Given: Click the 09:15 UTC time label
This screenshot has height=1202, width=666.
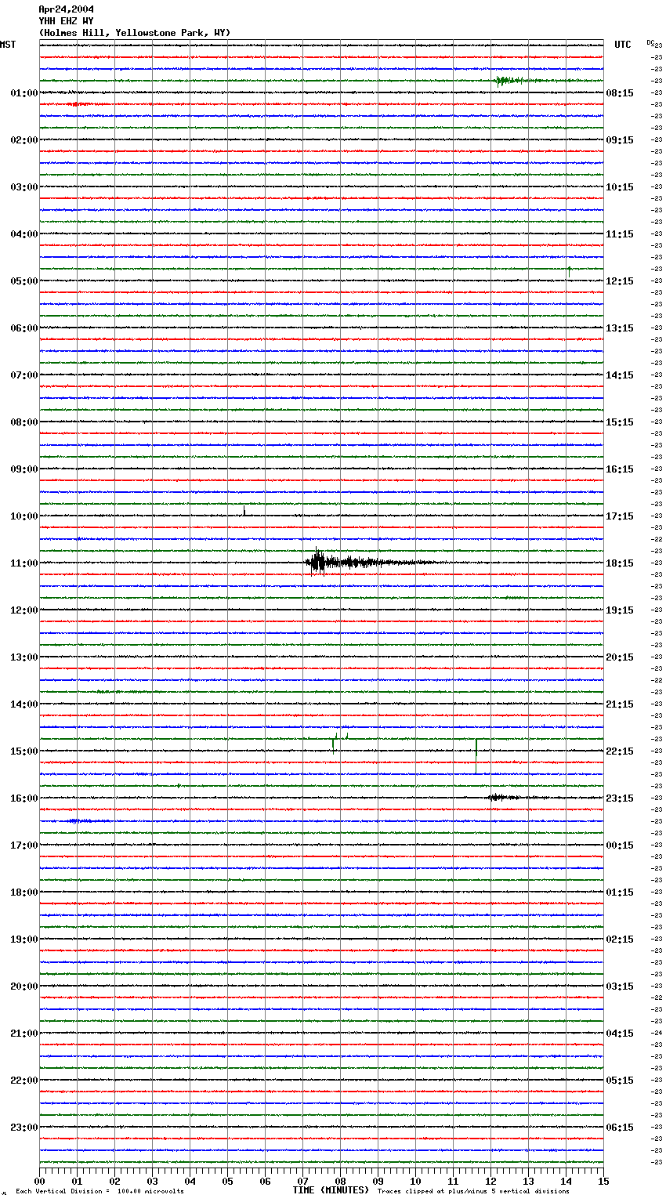Looking at the screenshot, I should click(x=620, y=140).
